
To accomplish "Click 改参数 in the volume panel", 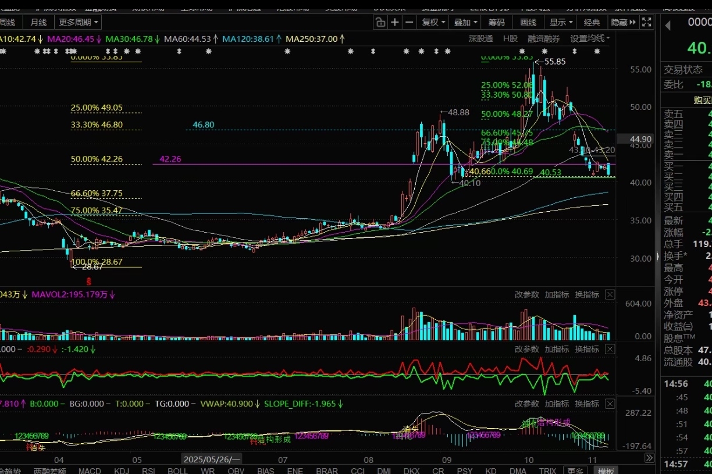I will point(526,294).
